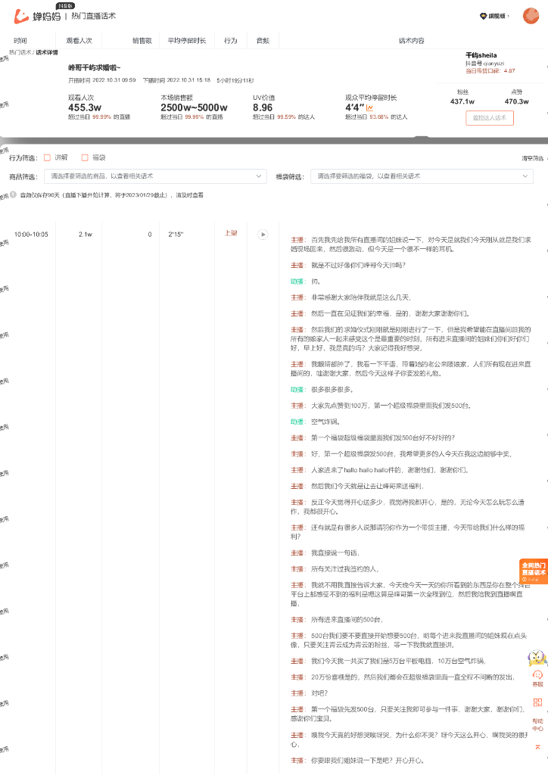Click the line 非常感谢大家陪伴我就是这么几天
Viewport: 548px width, 775px height.
point(361,297)
